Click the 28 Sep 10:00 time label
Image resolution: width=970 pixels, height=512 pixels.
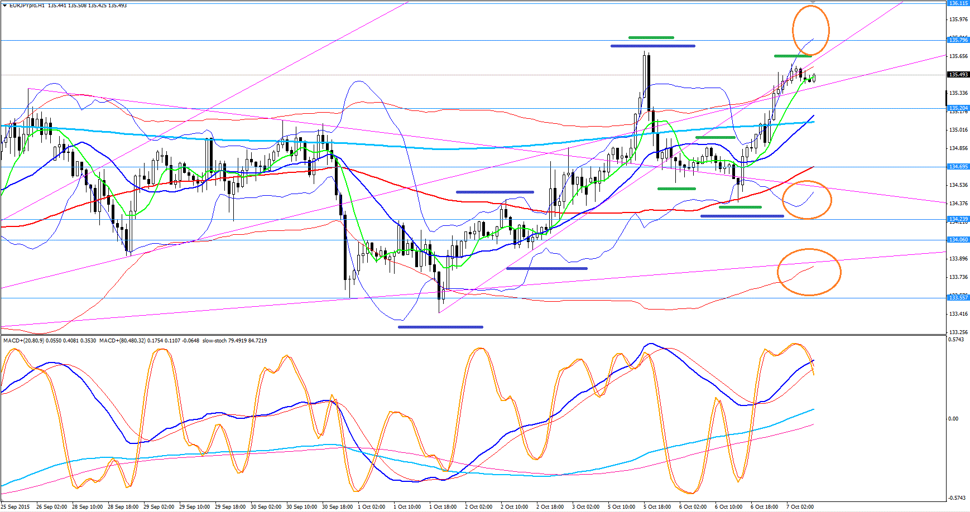pyautogui.click(x=87, y=507)
